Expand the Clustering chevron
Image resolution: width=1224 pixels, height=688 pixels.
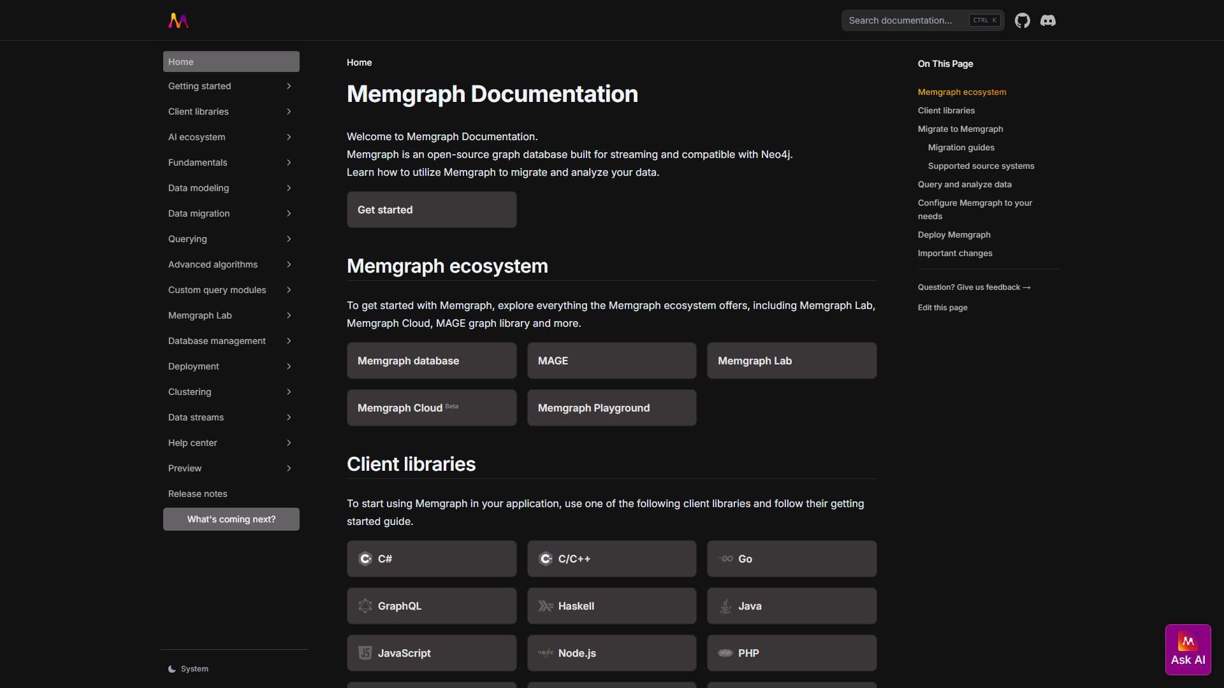tap(289, 392)
